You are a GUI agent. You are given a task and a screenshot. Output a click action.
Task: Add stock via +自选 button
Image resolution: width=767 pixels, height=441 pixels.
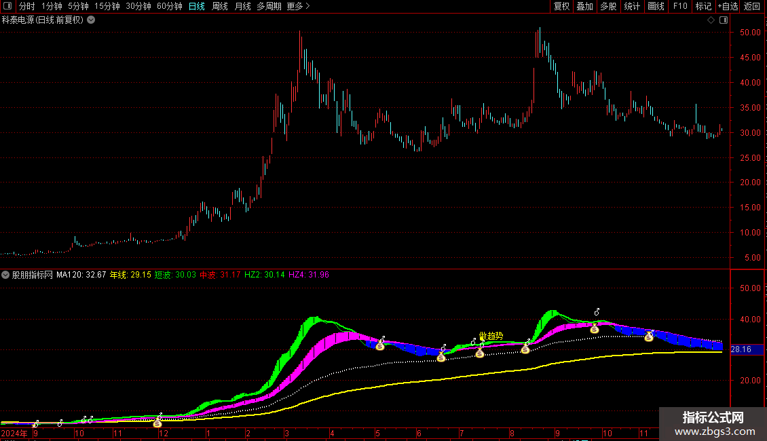(728, 6)
